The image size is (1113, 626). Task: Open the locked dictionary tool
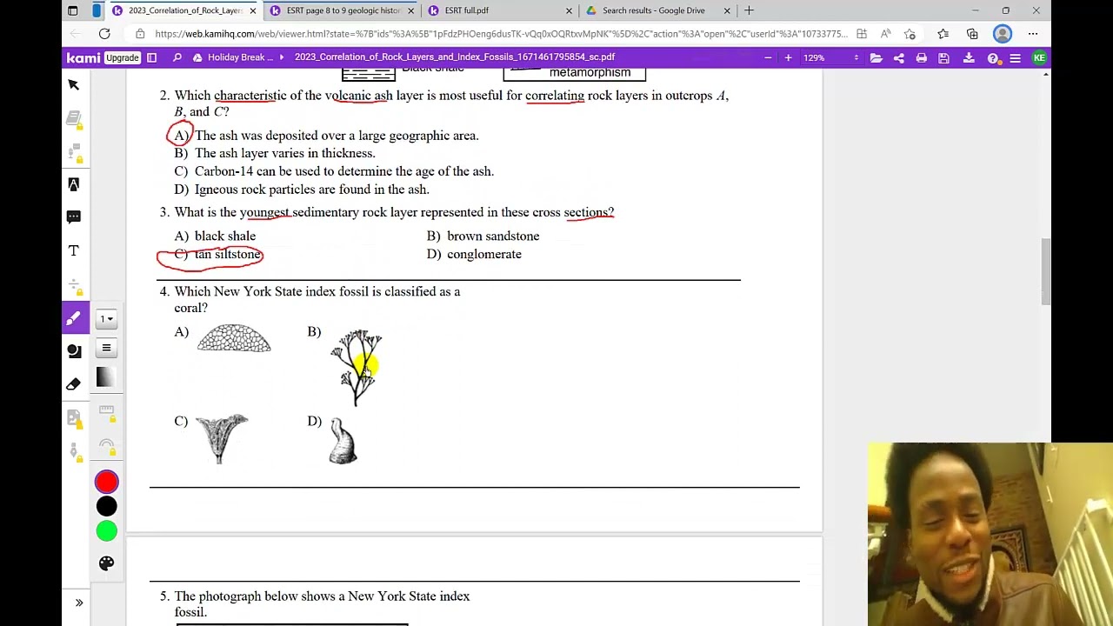pyautogui.click(x=74, y=118)
